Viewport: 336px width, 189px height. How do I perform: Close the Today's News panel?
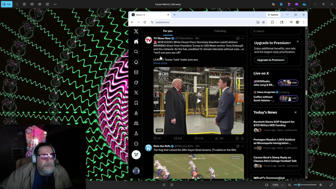(296, 112)
